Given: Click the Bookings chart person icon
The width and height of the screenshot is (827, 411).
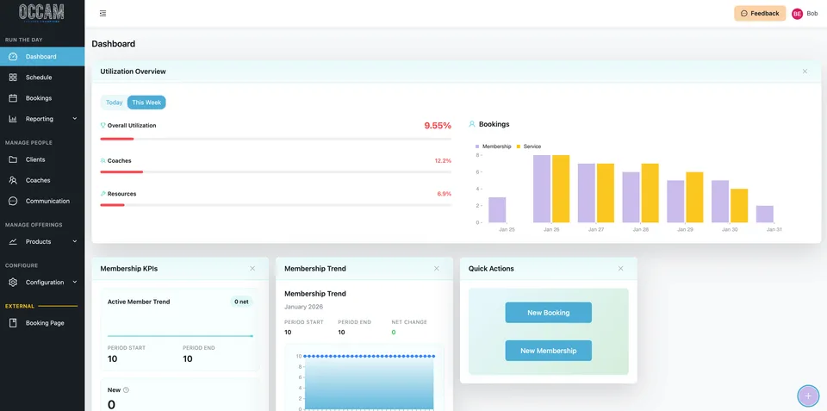Looking at the screenshot, I should click(472, 124).
